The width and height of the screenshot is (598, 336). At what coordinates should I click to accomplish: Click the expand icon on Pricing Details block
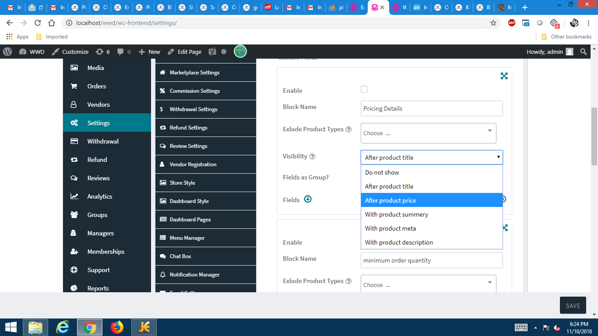504,76
